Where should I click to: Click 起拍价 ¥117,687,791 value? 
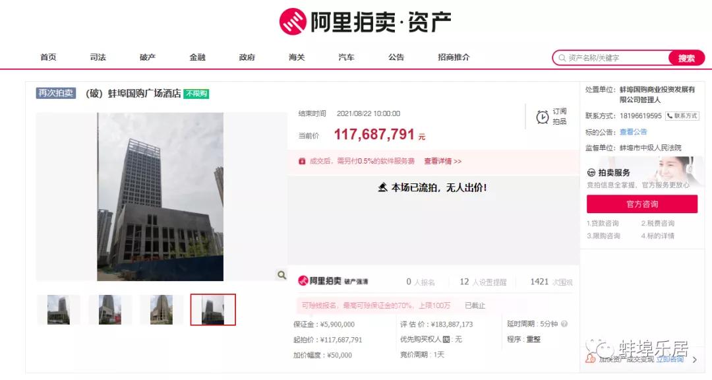[341, 340]
